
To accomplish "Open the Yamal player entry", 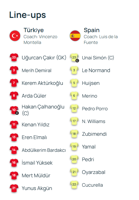I will pyautogui.click(x=89, y=147).
